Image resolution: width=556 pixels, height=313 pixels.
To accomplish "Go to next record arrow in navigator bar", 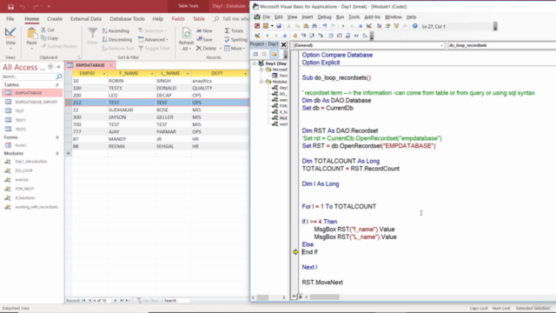I will click(116, 301).
